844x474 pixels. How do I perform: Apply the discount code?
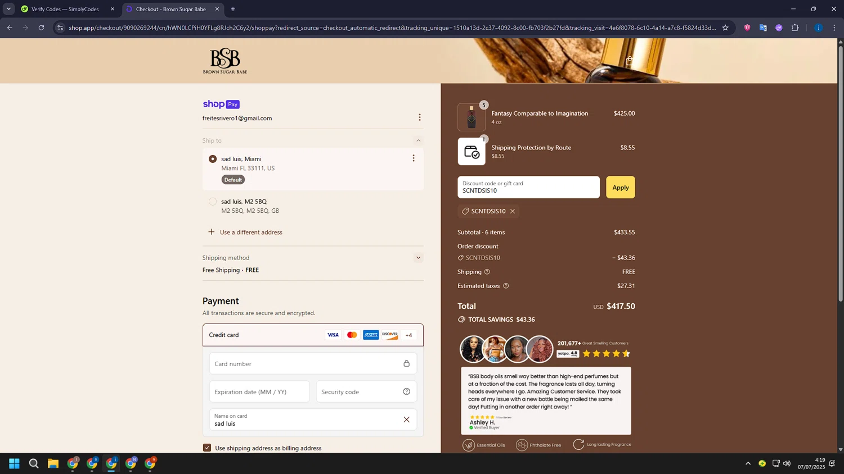(x=620, y=188)
